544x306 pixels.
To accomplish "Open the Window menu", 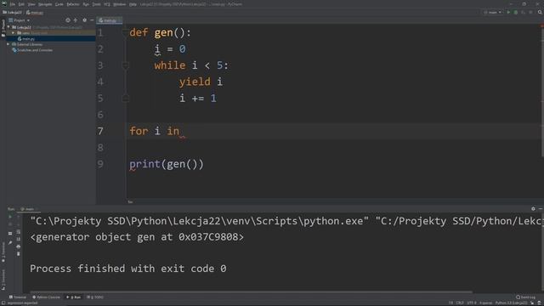I will pos(120,4).
